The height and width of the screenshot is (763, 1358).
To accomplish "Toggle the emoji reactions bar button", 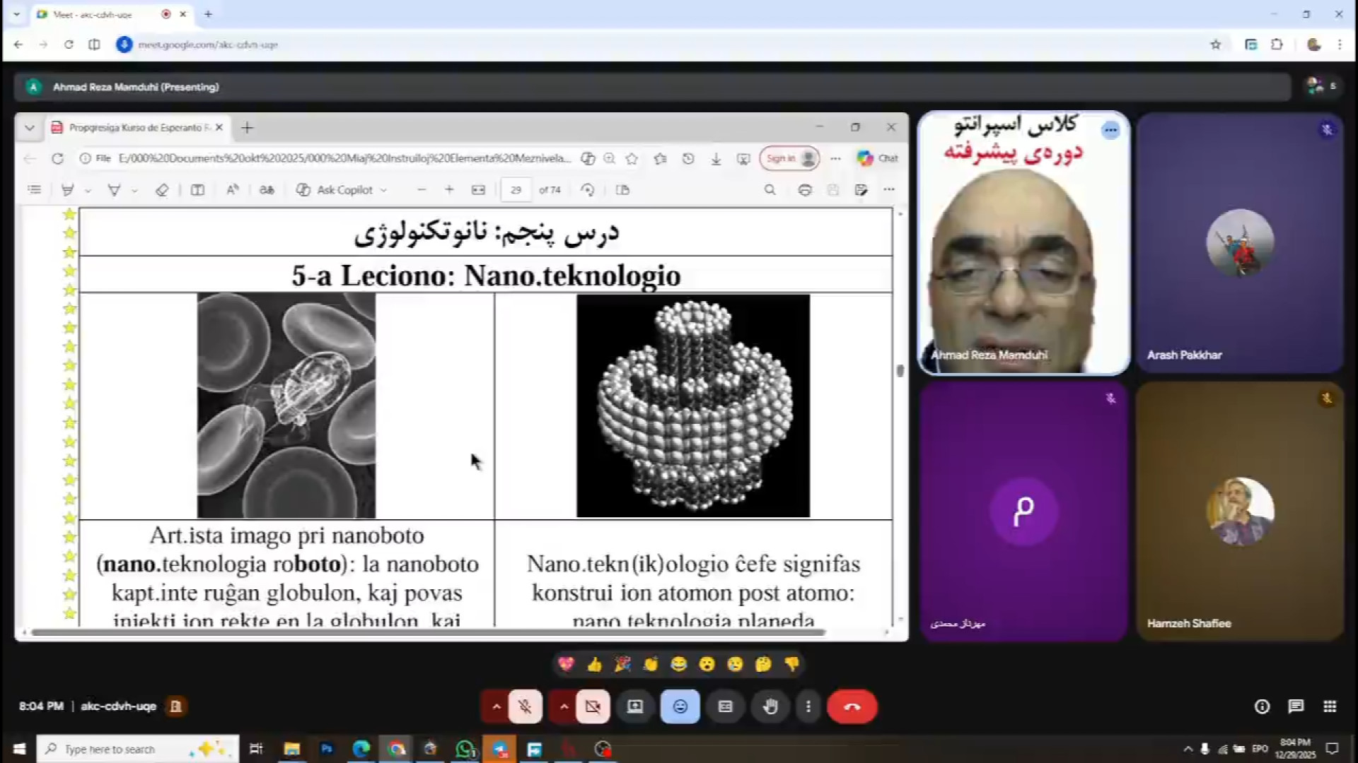I will coord(680,706).
